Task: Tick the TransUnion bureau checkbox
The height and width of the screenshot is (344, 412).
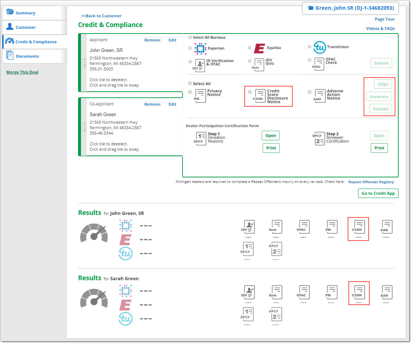Action: click(309, 47)
